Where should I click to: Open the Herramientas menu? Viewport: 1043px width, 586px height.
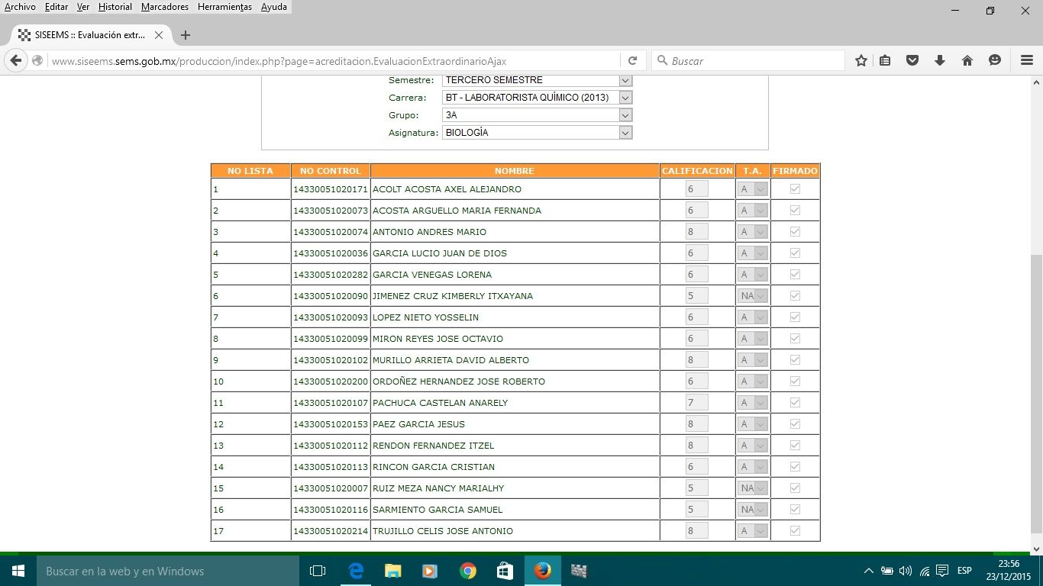[224, 7]
